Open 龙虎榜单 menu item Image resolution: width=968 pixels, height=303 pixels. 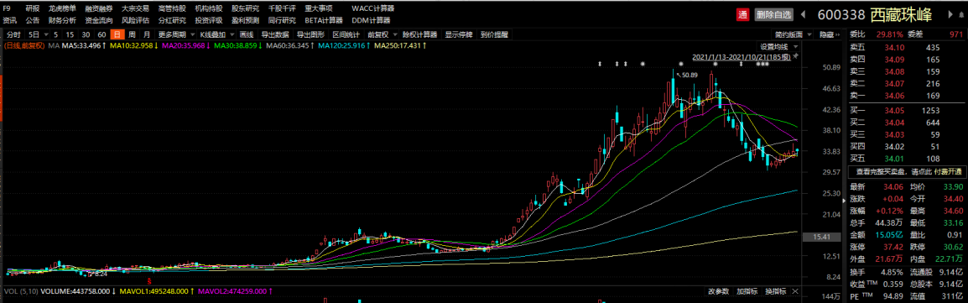pyautogui.click(x=62, y=8)
